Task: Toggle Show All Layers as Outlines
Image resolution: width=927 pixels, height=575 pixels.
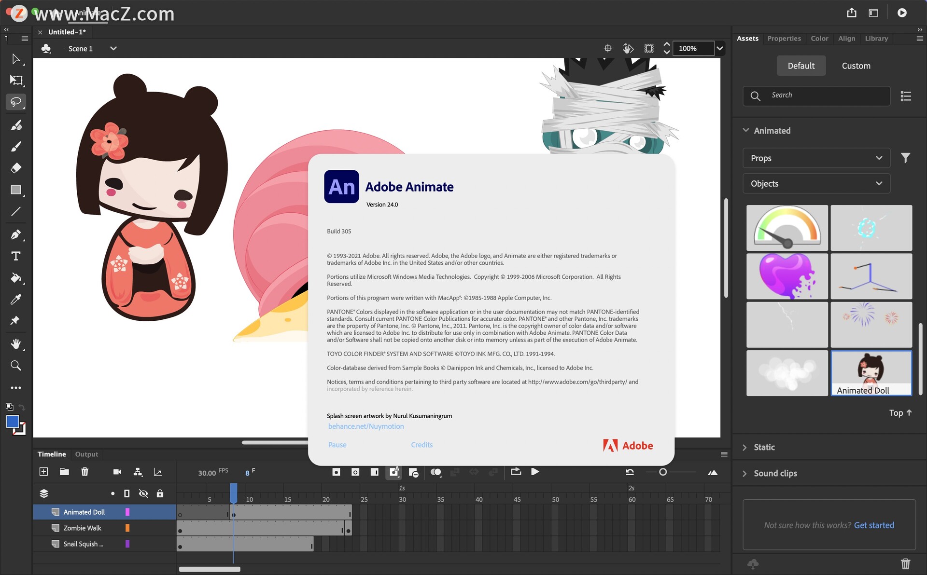Action: tap(126, 493)
